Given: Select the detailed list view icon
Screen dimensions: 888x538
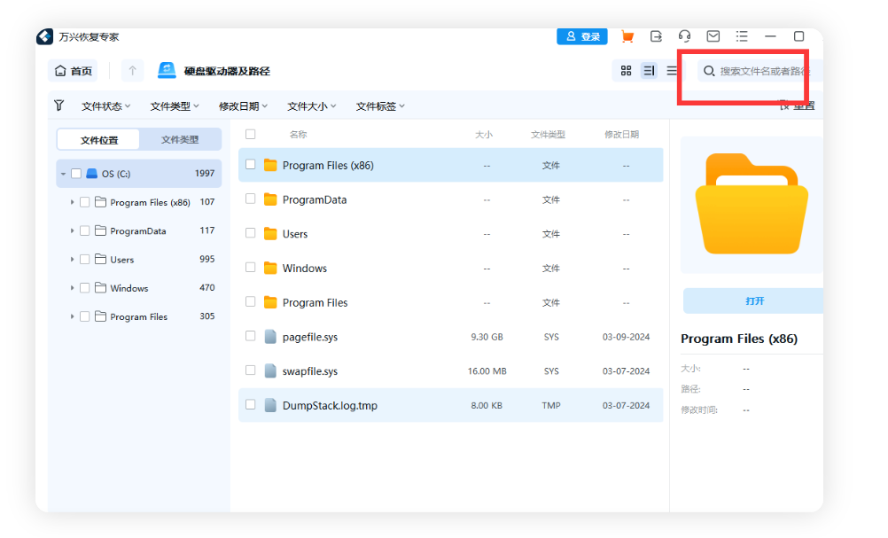Looking at the screenshot, I should 650,70.
